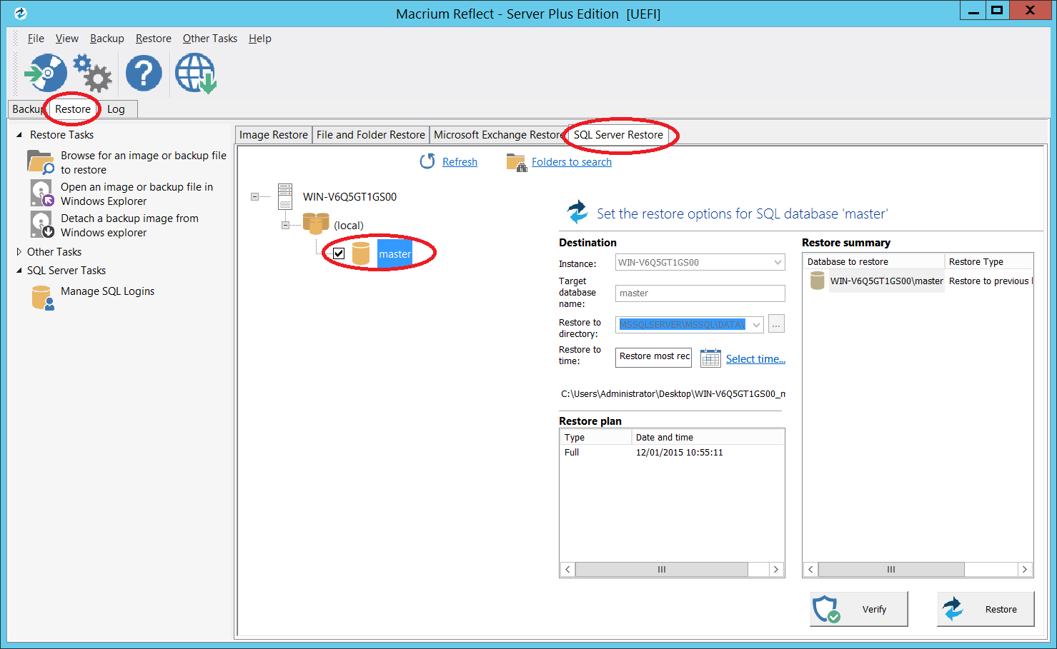This screenshot has height=649, width=1057.
Task: Click the (local) instance databases icon
Action: pos(315,224)
